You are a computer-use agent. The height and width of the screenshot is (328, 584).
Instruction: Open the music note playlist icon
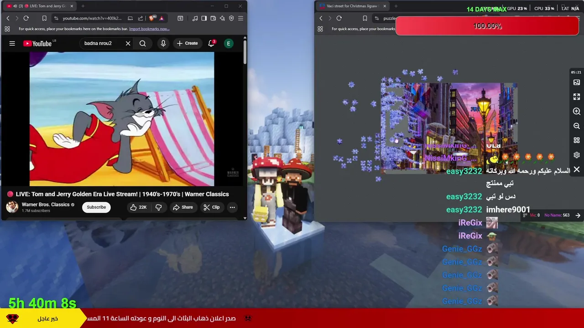tap(195, 18)
